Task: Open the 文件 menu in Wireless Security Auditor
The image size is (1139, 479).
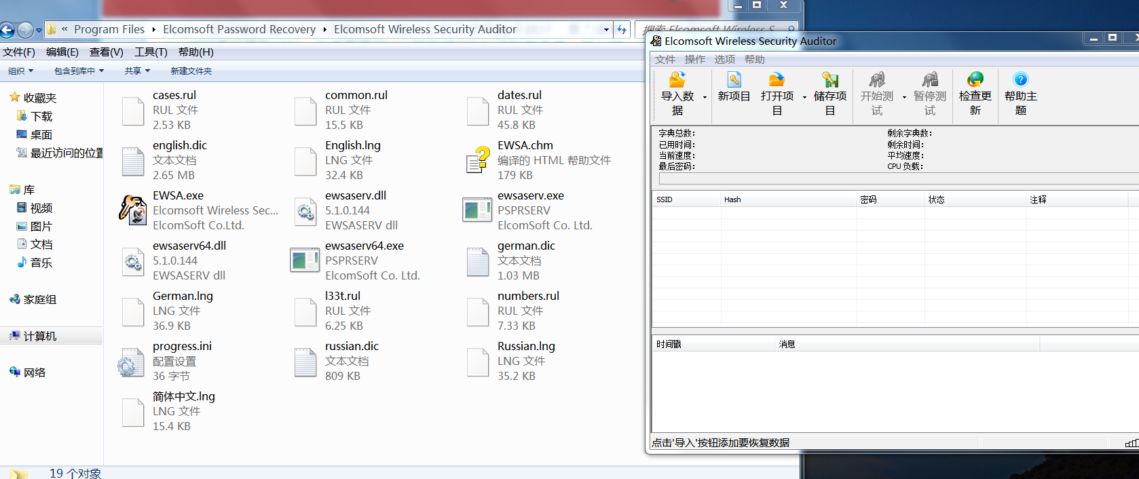Action: click(665, 60)
